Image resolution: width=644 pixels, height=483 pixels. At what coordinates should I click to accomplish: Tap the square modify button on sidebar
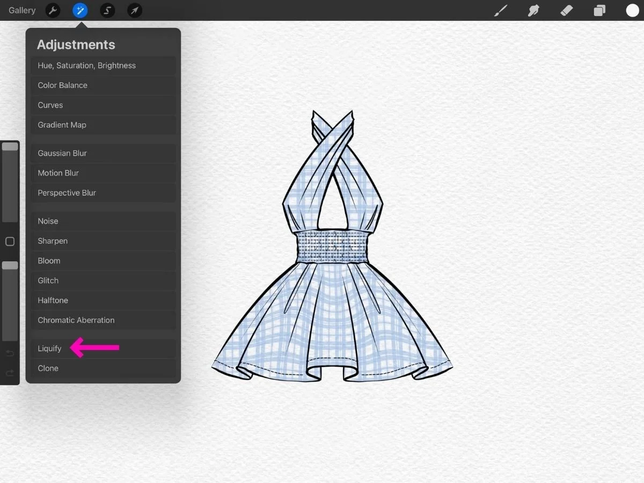tap(10, 241)
